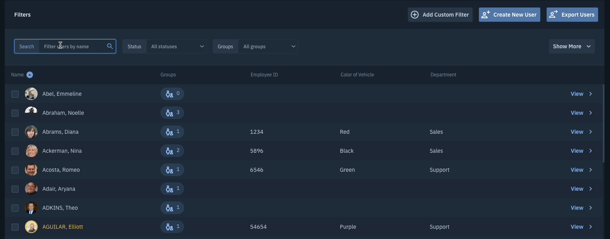This screenshot has width=610, height=239.
Task: Open groups badge for Abraham, Noelle
Action: [172, 113]
